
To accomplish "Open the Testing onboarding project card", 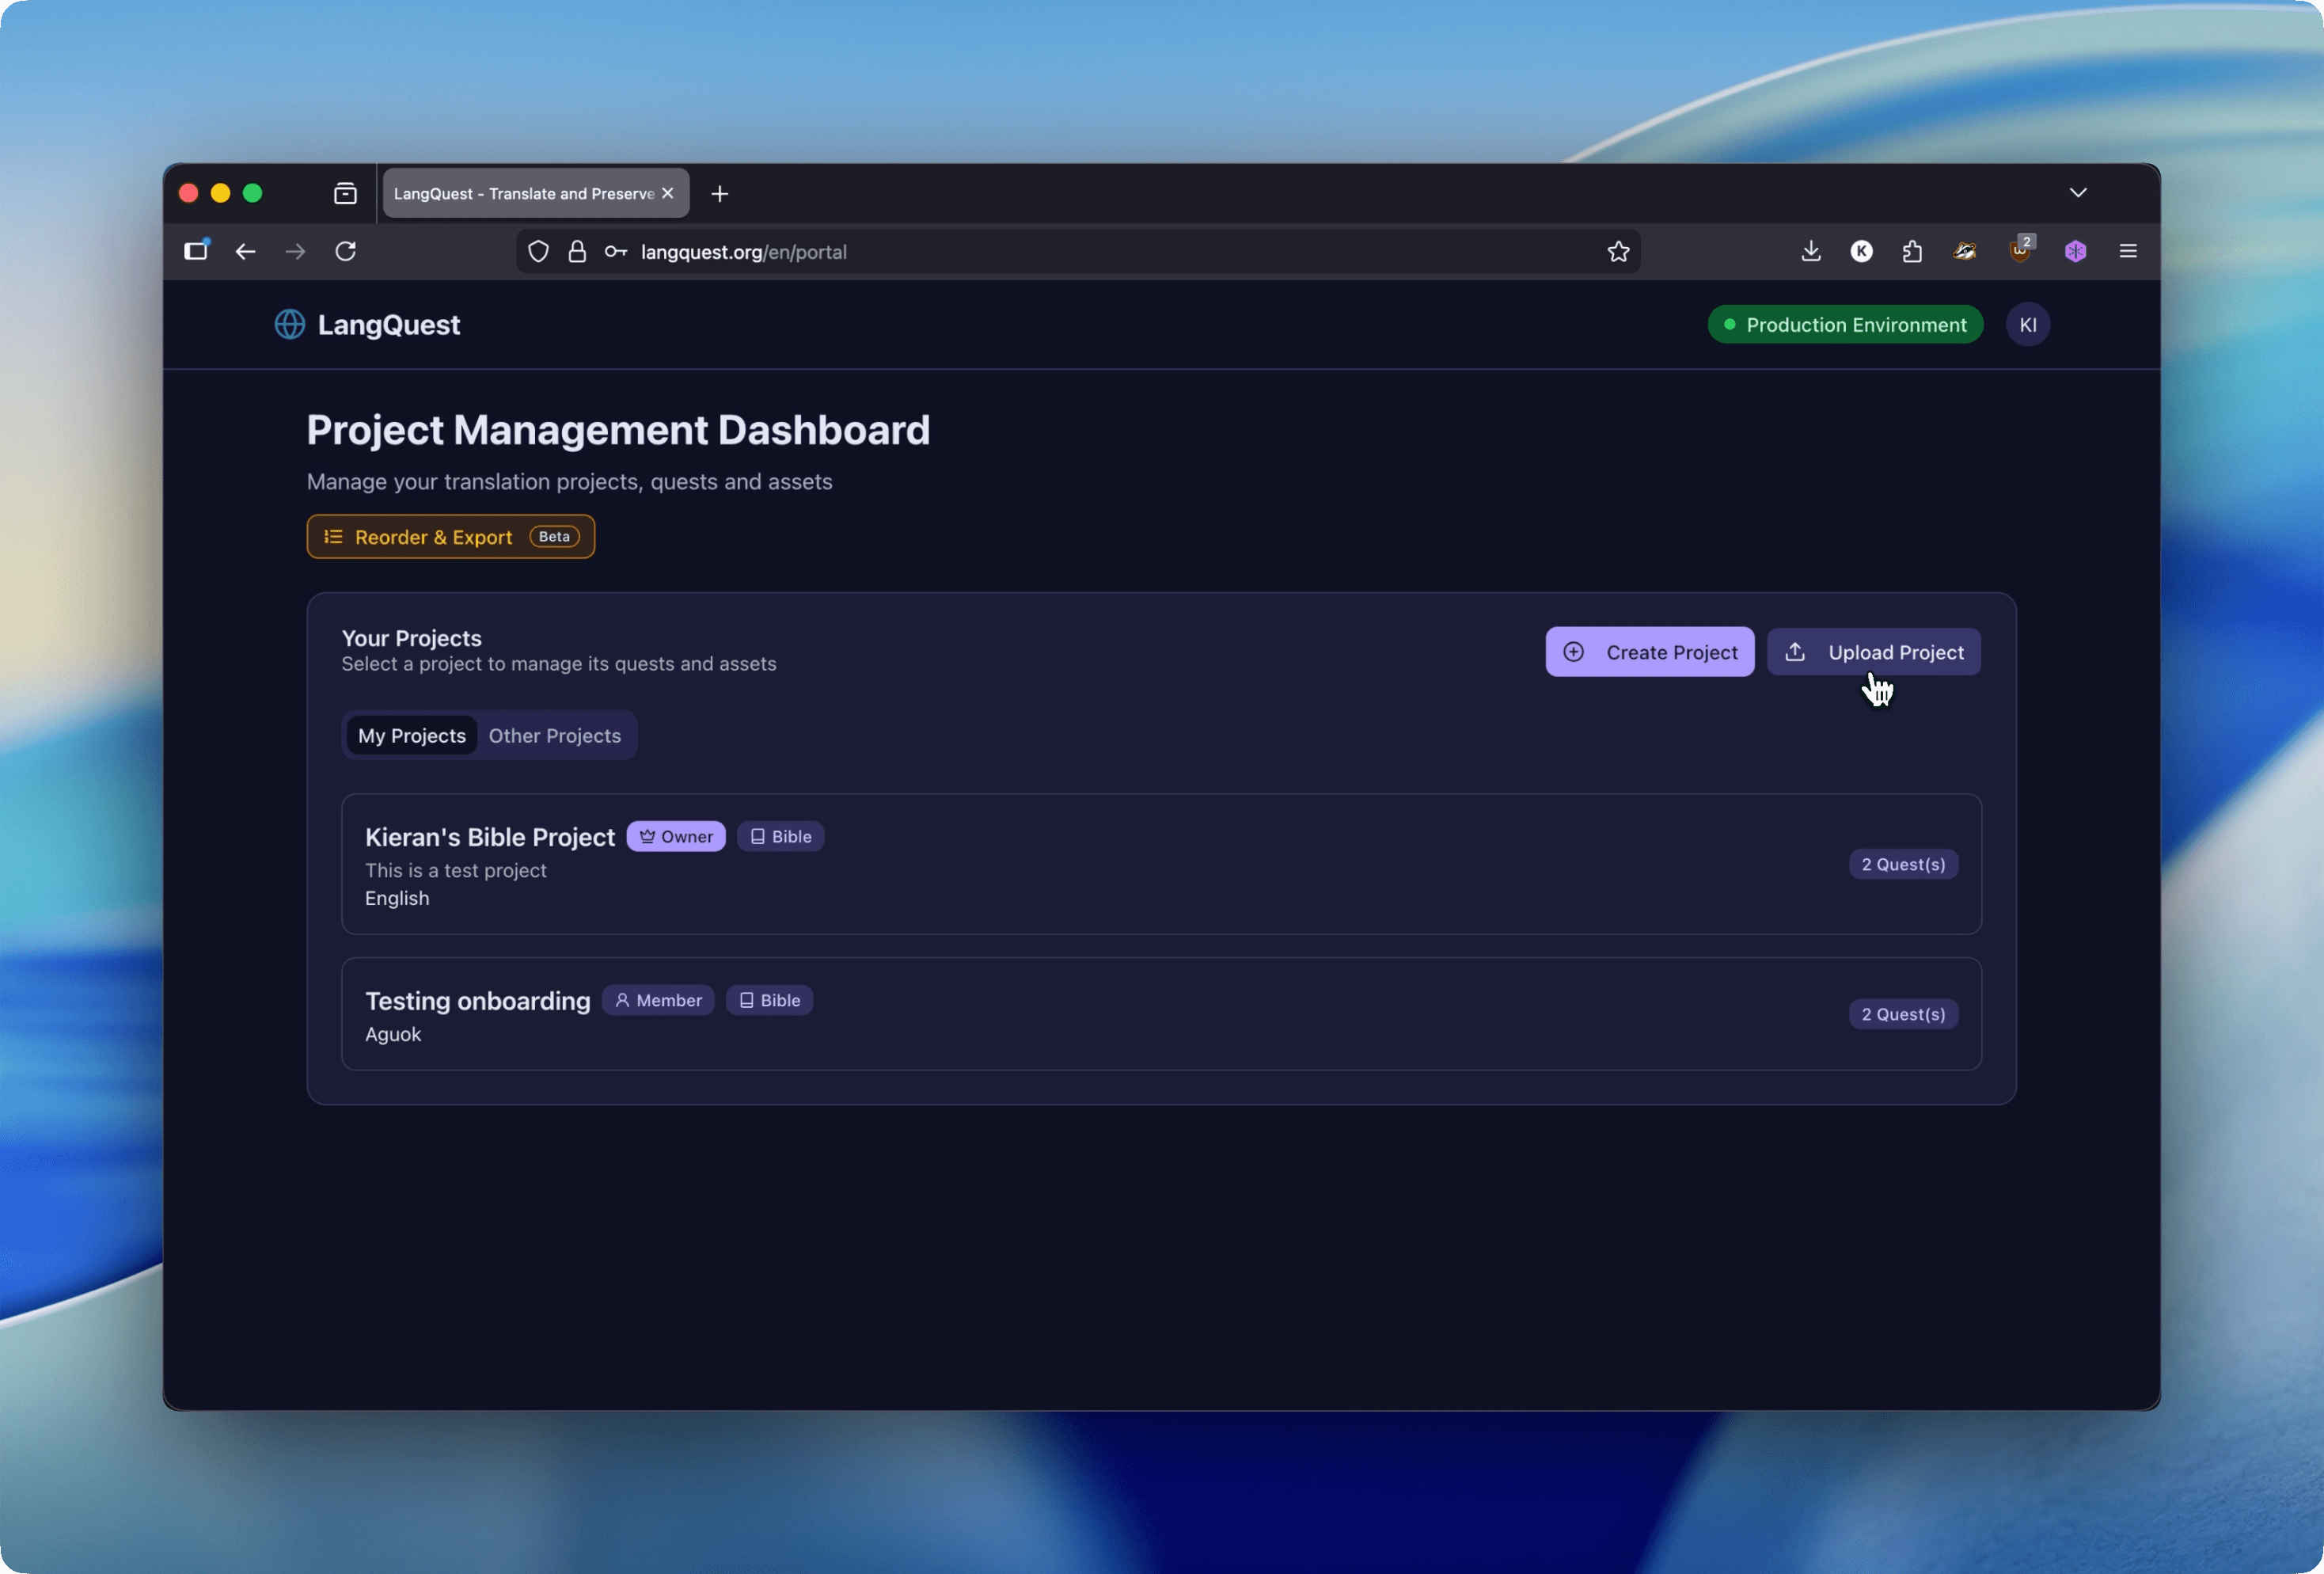I will coord(1161,1014).
